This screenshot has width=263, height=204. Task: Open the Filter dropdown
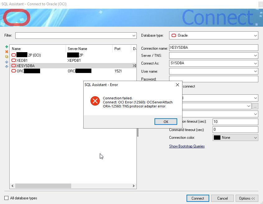pos(134,35)
